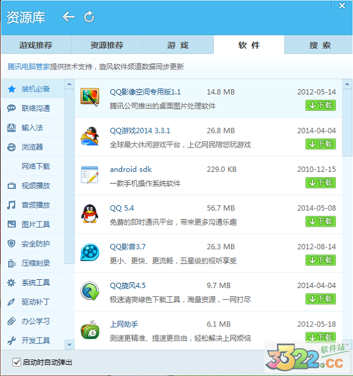Viewport: 353px width, 376px height.
Task: Go back using the left arrow icon
Action: pos(68,17)
